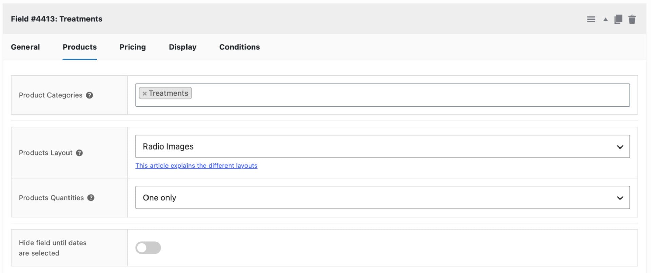Remove the Treatments category tag
Screen dimensions: 651x273
(x=145, y=94)
